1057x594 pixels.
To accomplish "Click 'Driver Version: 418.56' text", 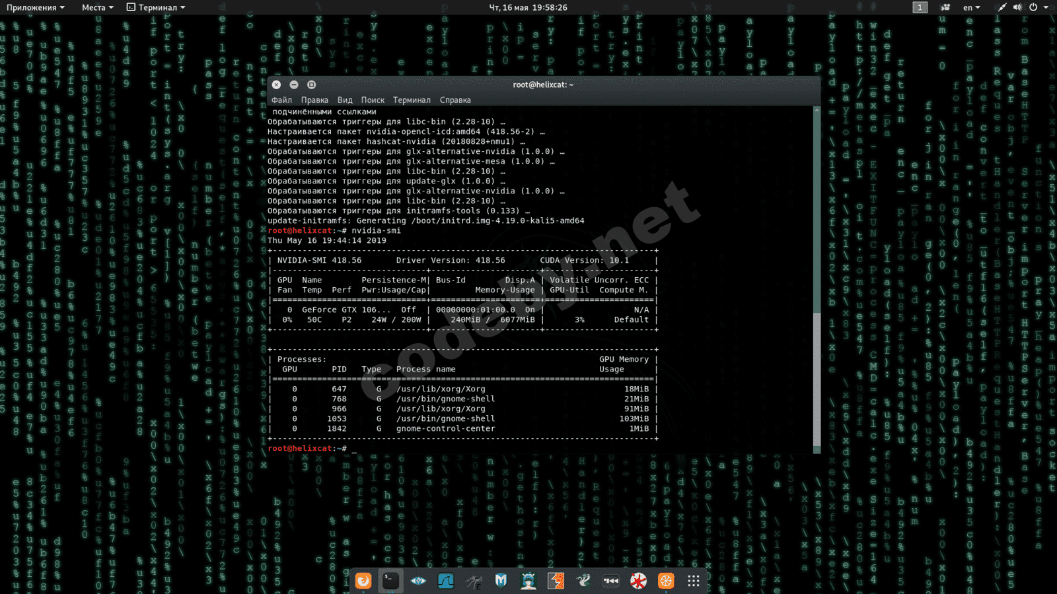I will coord(451,261).
